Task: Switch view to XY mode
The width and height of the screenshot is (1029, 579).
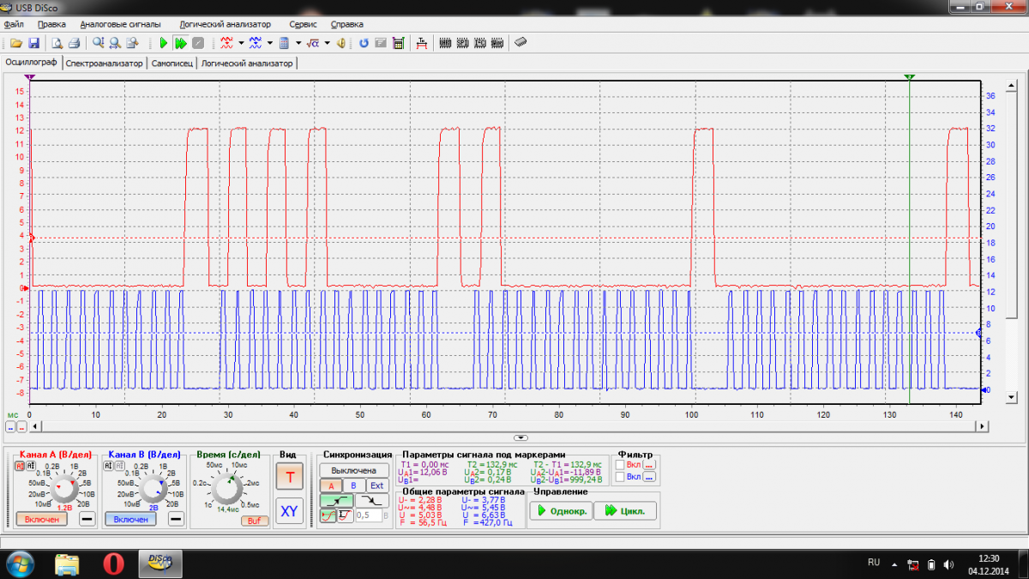Action: click(289, 512)
